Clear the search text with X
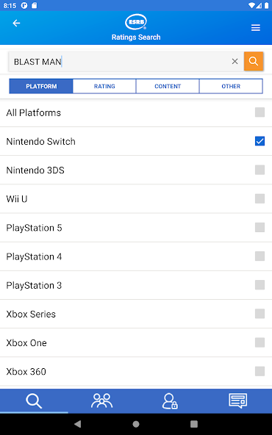This screenshot has width=272, height=435. tap(235, 61)
